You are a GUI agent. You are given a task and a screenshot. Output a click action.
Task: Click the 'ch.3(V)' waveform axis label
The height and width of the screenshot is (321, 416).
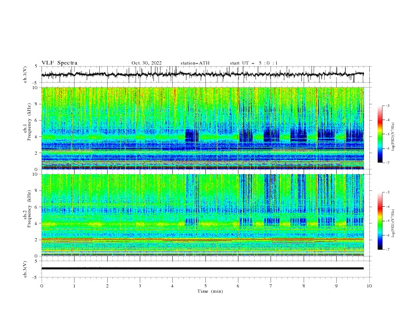(25, 269)
